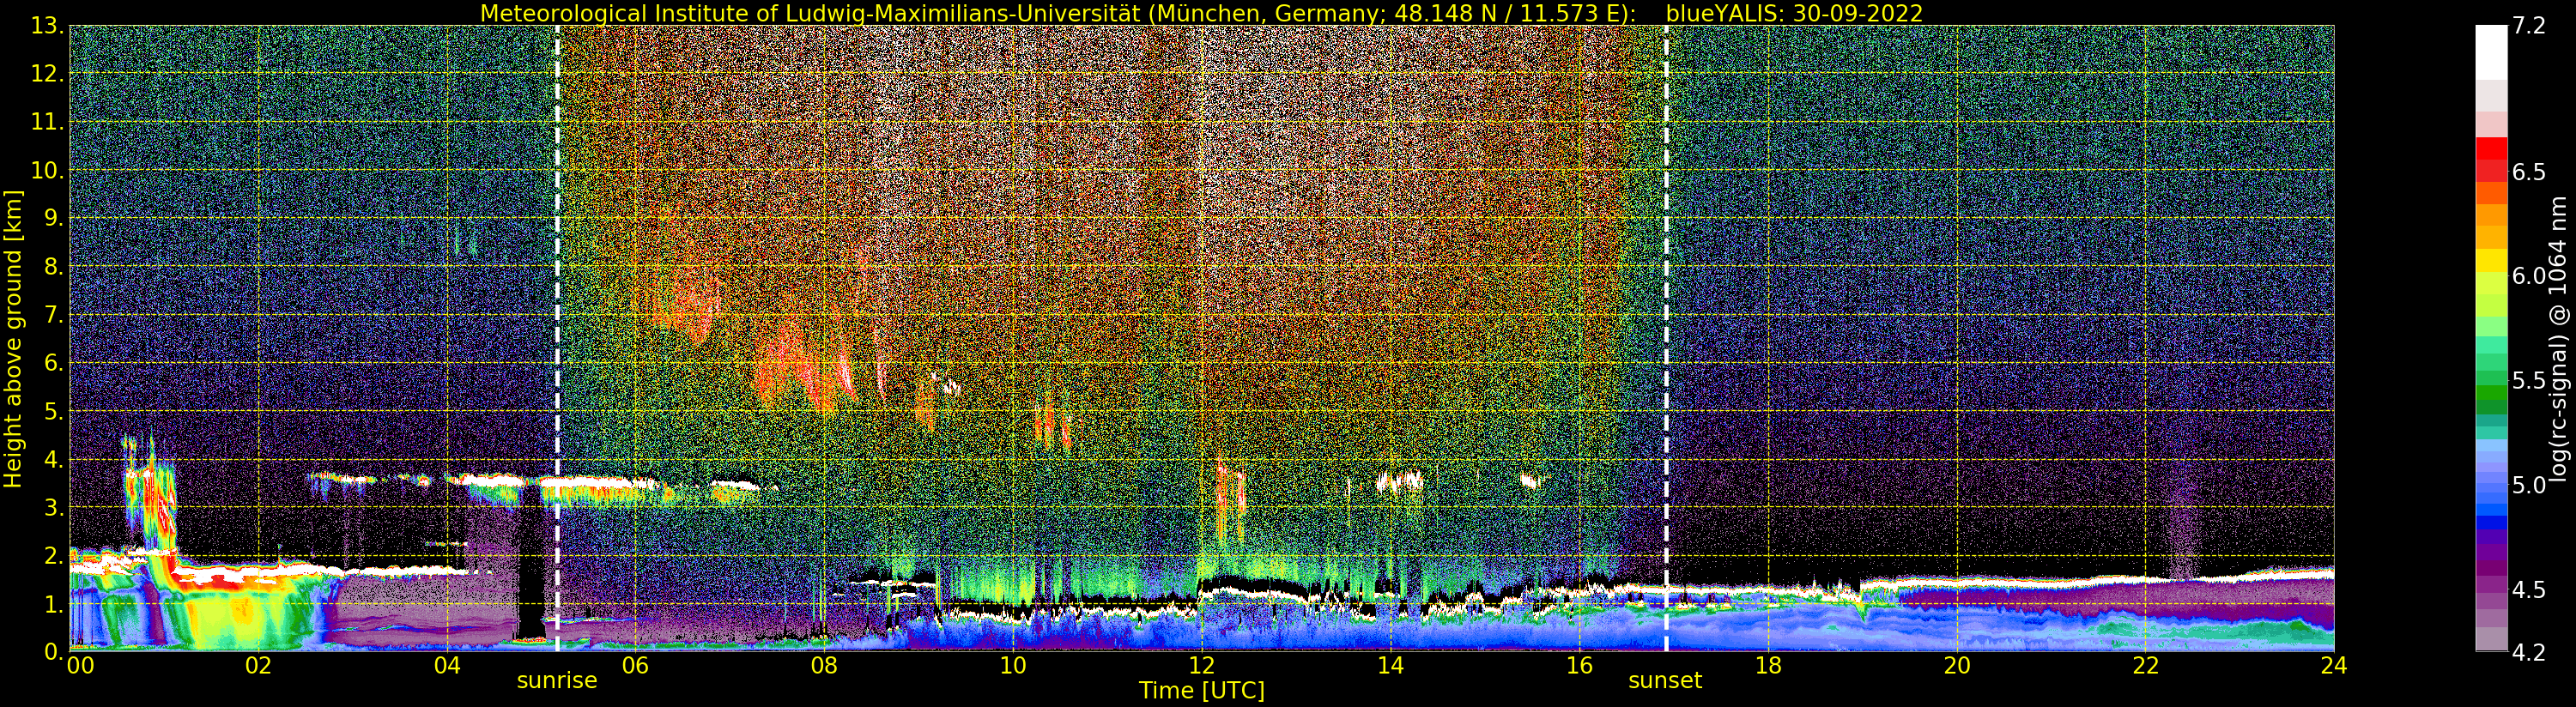
Task: Click the white dashed sunrise line
Action: pos(557,338)
